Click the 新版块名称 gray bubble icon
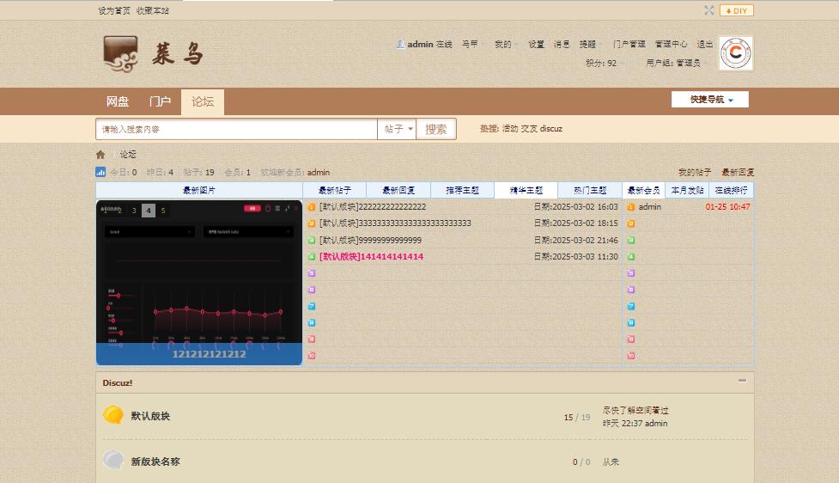Screen dimensions: 839x483 pos(112,461)
